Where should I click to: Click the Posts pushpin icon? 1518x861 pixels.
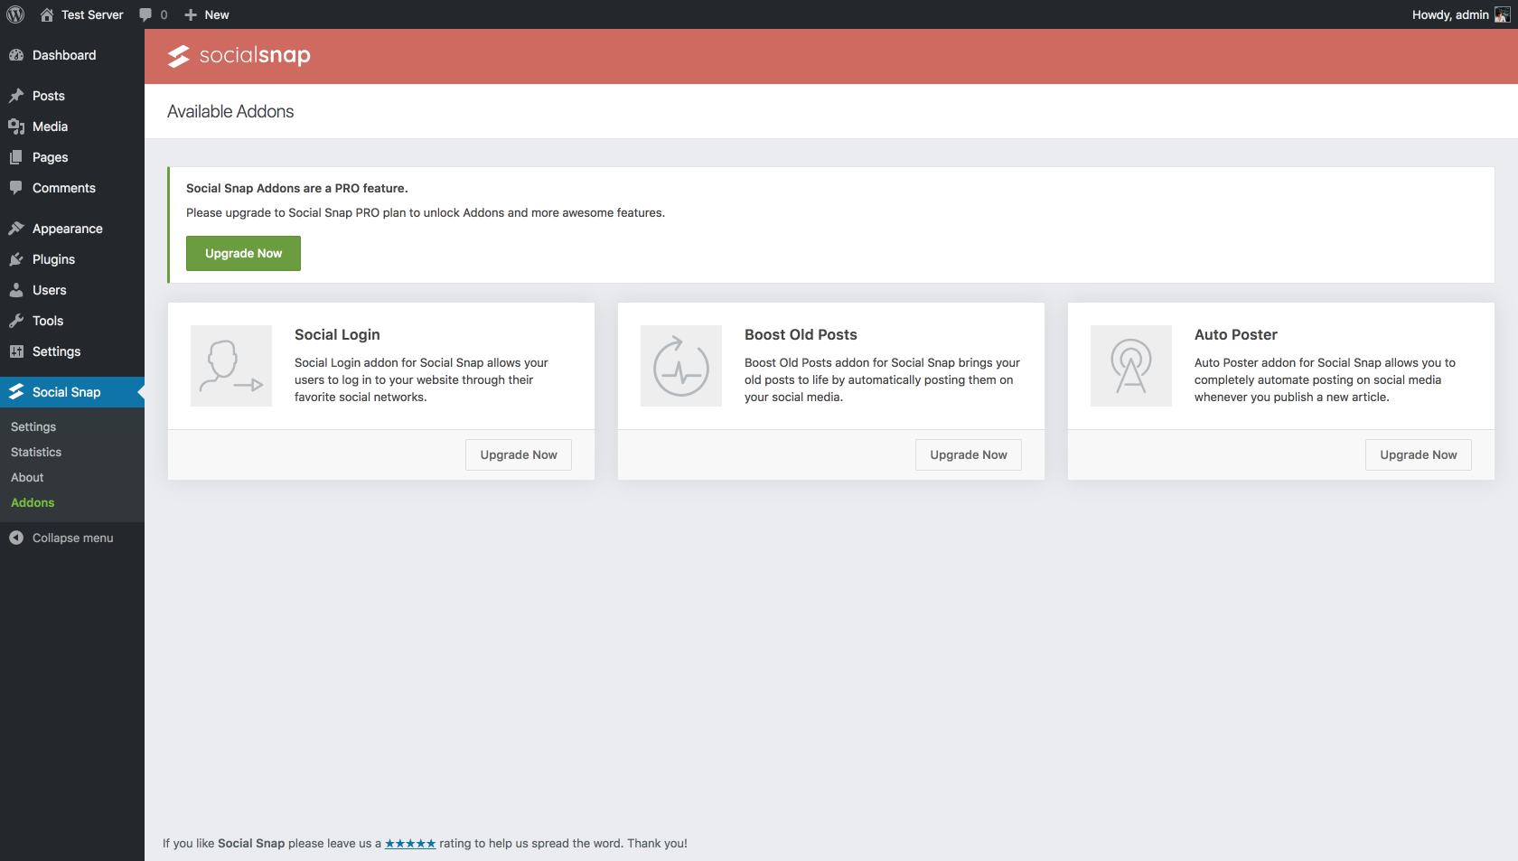(16, 96)
